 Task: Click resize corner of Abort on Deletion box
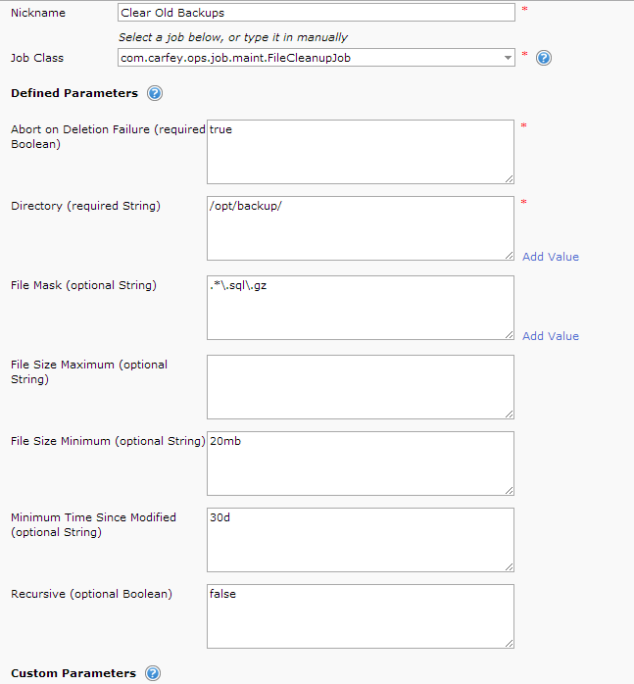(x=509, y=178)
